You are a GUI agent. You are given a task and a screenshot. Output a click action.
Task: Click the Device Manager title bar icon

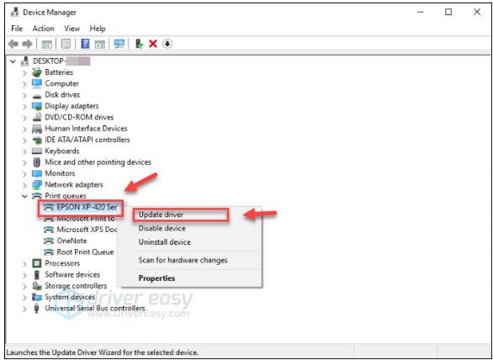[14, 13]
